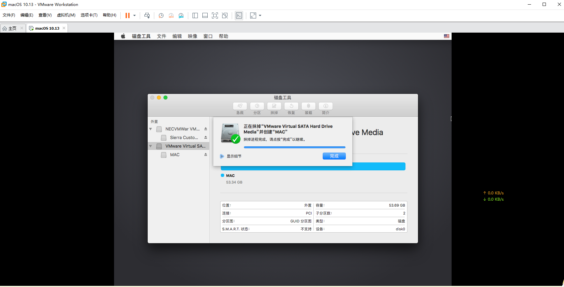Image resolution: width=564 pixels, height=287 pixels.
Task: Toggle the library sidebar view icon
Action: click(195, 15)
